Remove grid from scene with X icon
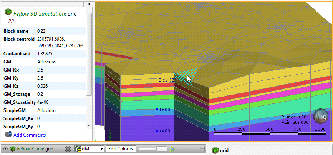 (x=67, y=149)
